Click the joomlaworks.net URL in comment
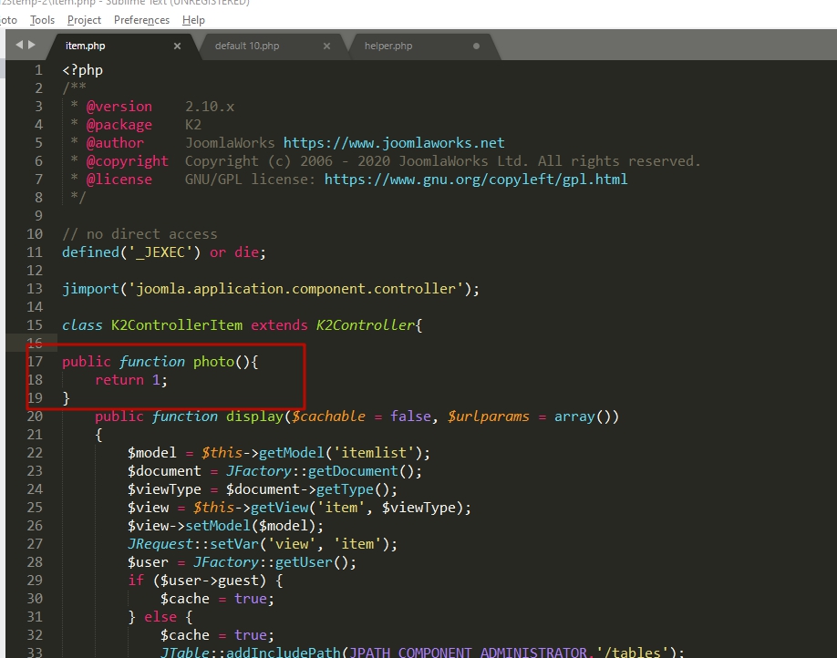Screen dimensions: 837x658 coord(394,143)
